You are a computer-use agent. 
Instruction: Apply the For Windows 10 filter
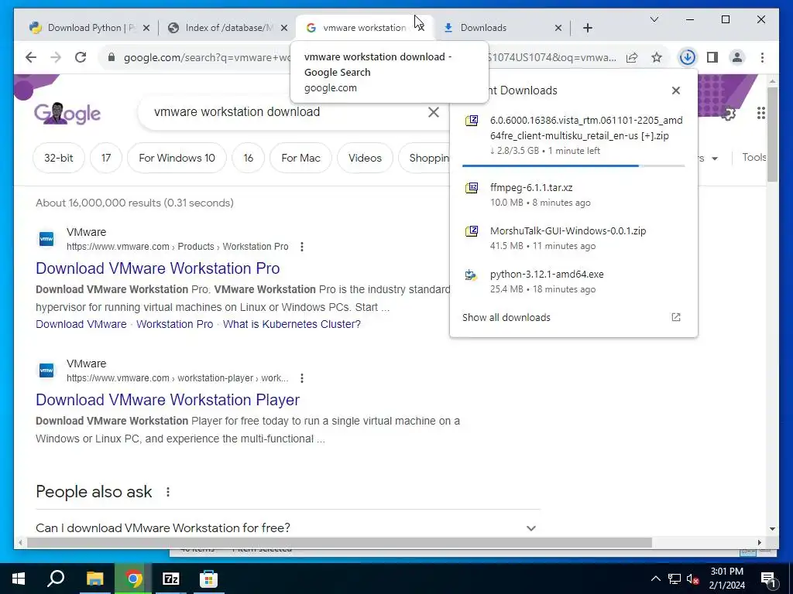click(x=177, y=158)
